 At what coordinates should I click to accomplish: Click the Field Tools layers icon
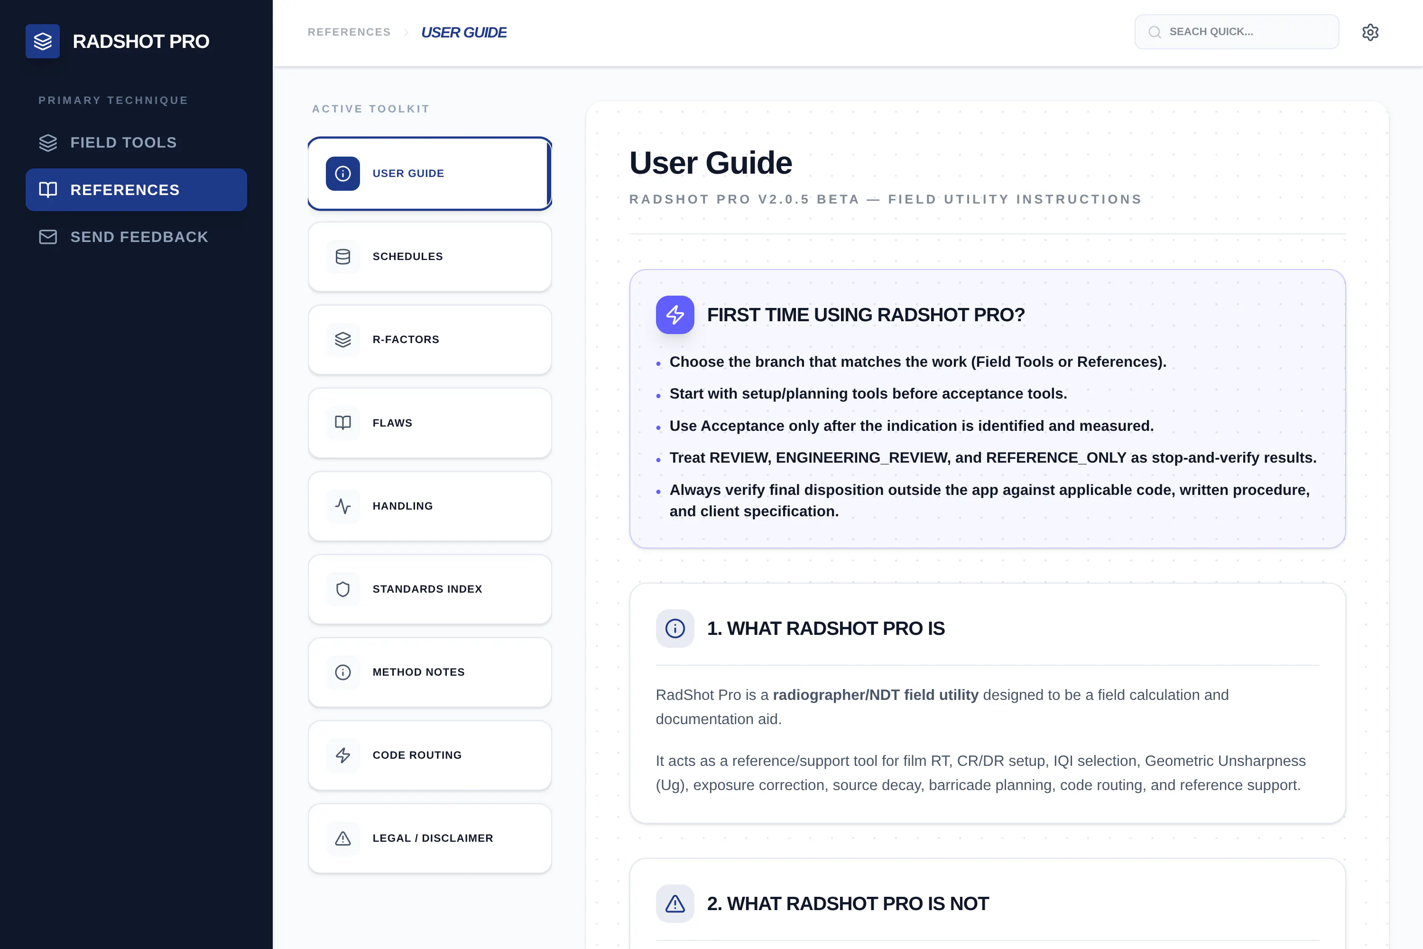(48, 143)
